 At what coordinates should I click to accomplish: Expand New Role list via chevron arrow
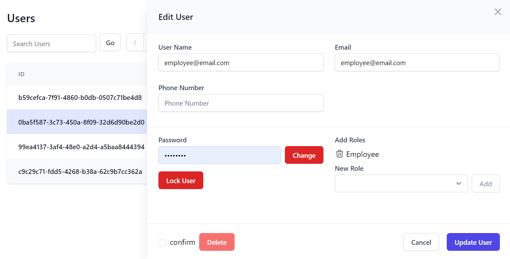click(x=458, y=183)
